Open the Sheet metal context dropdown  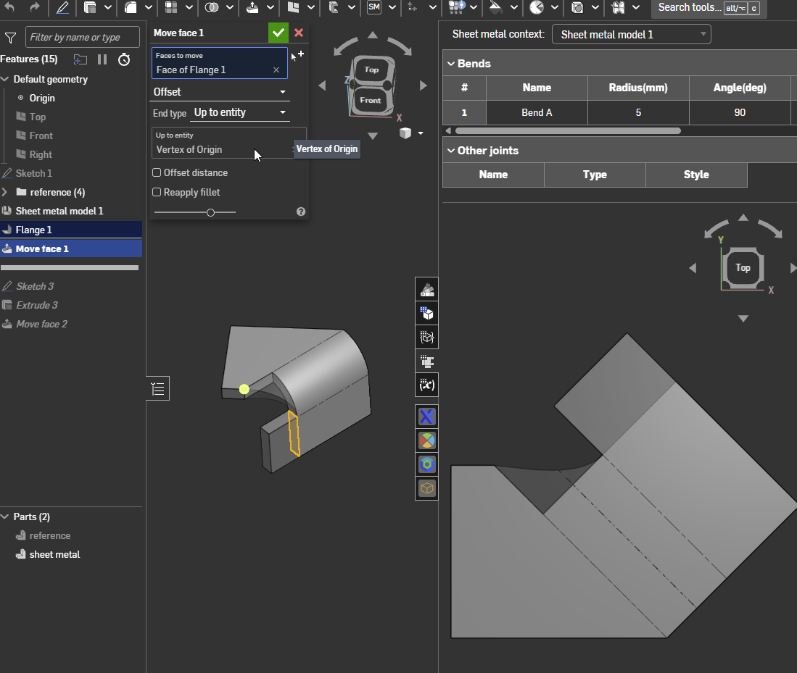[x=631, y=35]
